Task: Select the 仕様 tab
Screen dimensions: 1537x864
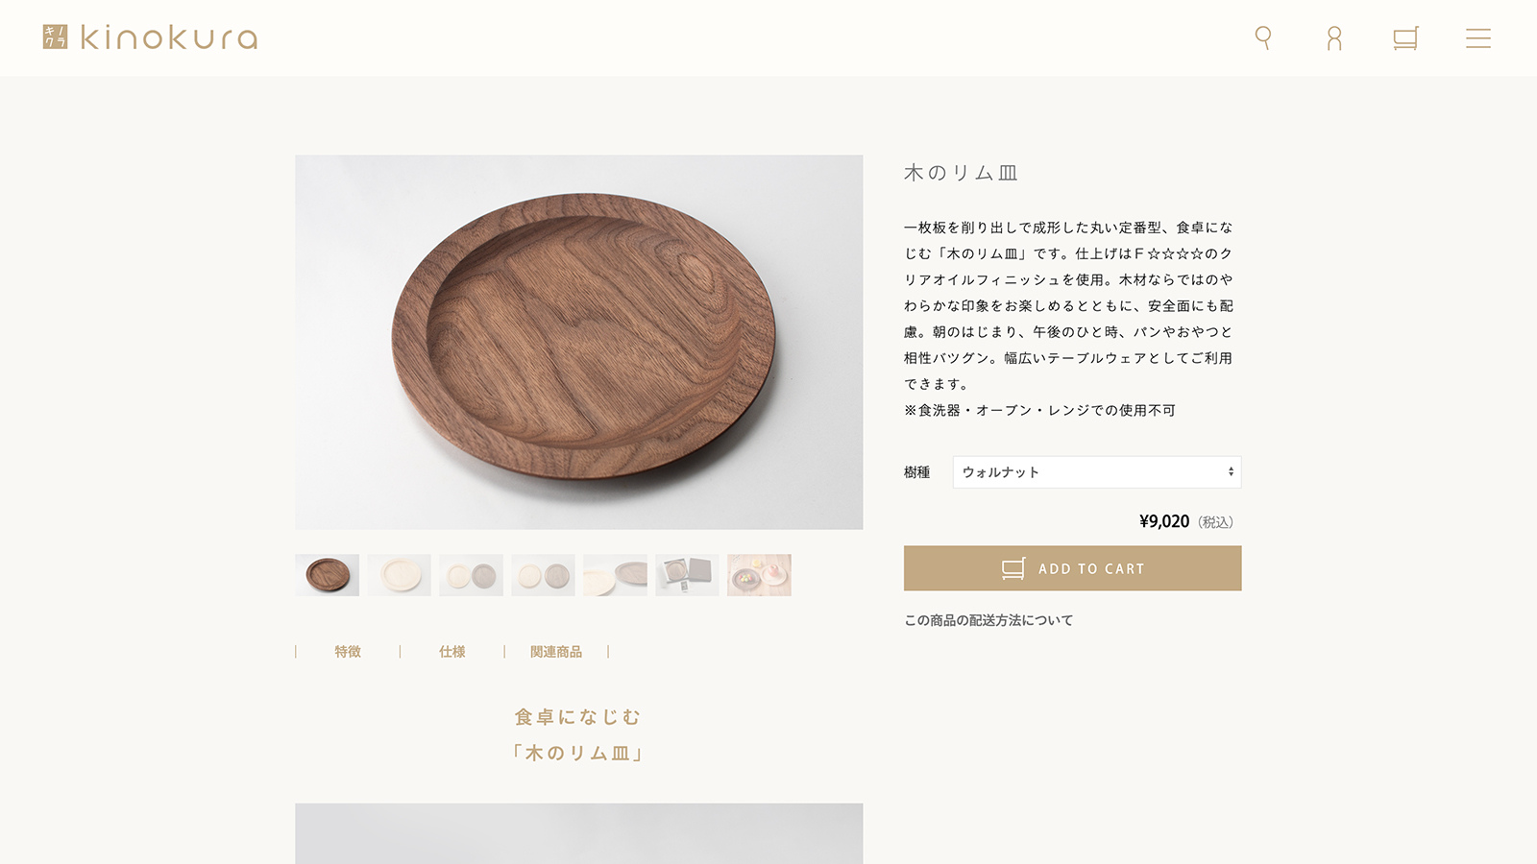Action: click(x=451, y=652)
